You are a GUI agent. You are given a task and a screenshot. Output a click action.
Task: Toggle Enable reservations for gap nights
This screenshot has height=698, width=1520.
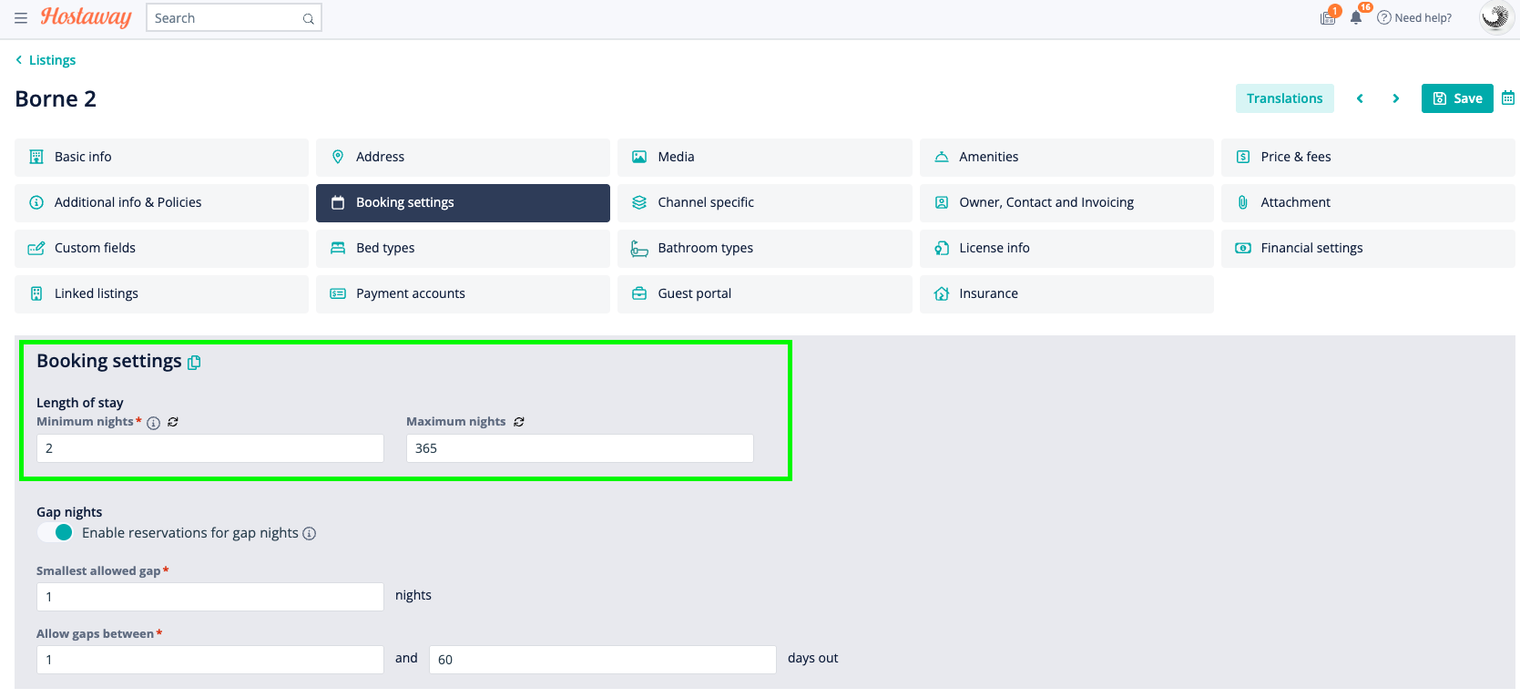[x=56, y=532]
